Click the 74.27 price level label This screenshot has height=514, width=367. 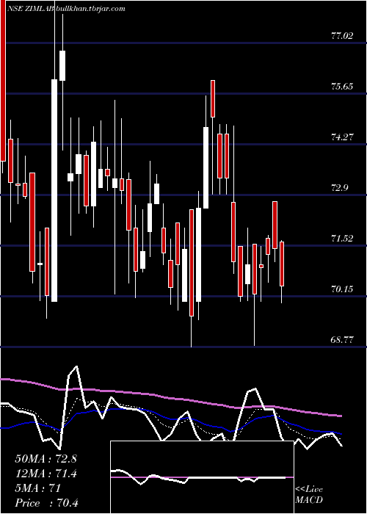click(x=343, y=137)
